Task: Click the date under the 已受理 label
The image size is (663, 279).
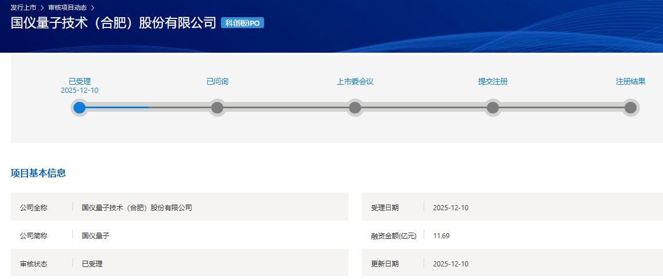Action: (80, 91)
